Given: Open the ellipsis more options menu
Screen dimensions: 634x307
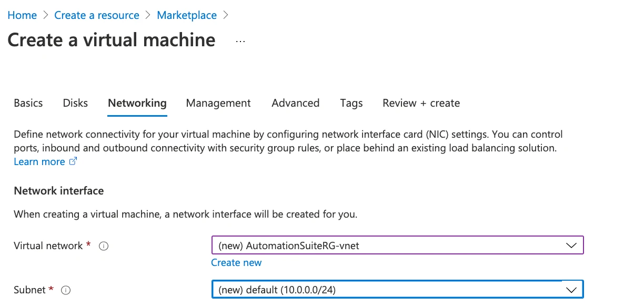Looking at the screenshot, I should 240,41.
